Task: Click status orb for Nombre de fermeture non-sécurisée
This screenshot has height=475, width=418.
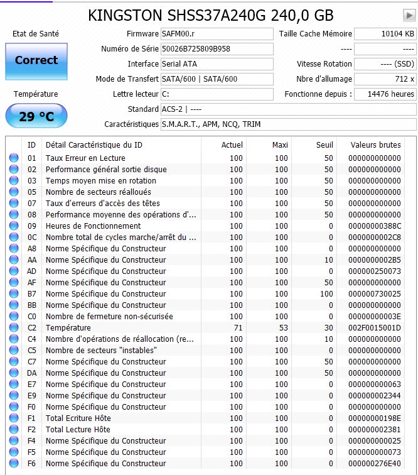Action: click(14, 317)
